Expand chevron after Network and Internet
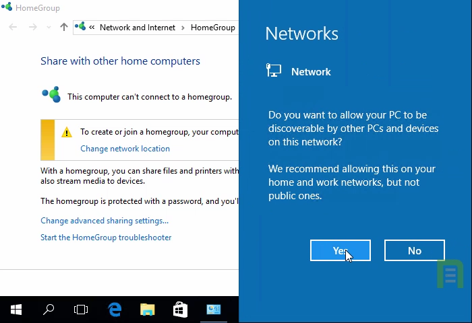 [183, 28]
